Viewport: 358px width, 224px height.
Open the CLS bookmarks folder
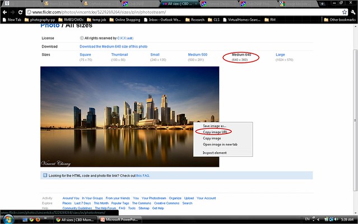[x=213, y=20]
